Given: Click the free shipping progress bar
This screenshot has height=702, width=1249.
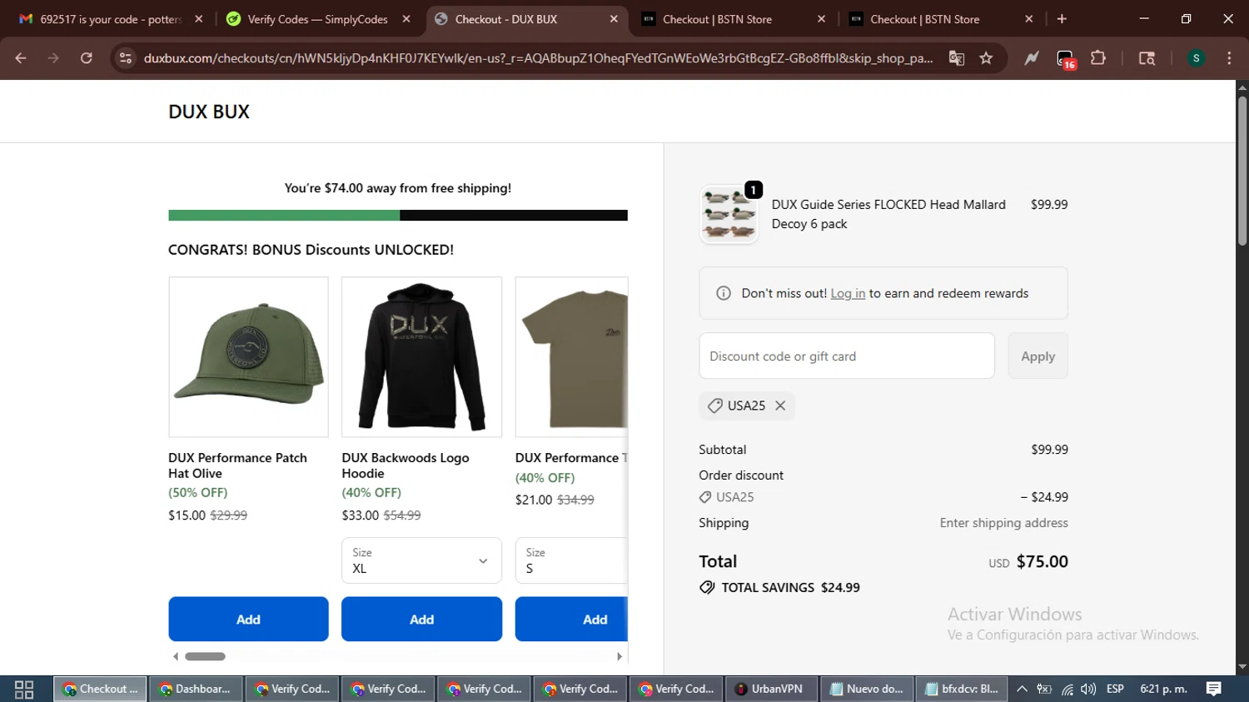Looking at the screenshot, I should pyautogui.click(x=398, y=216).
